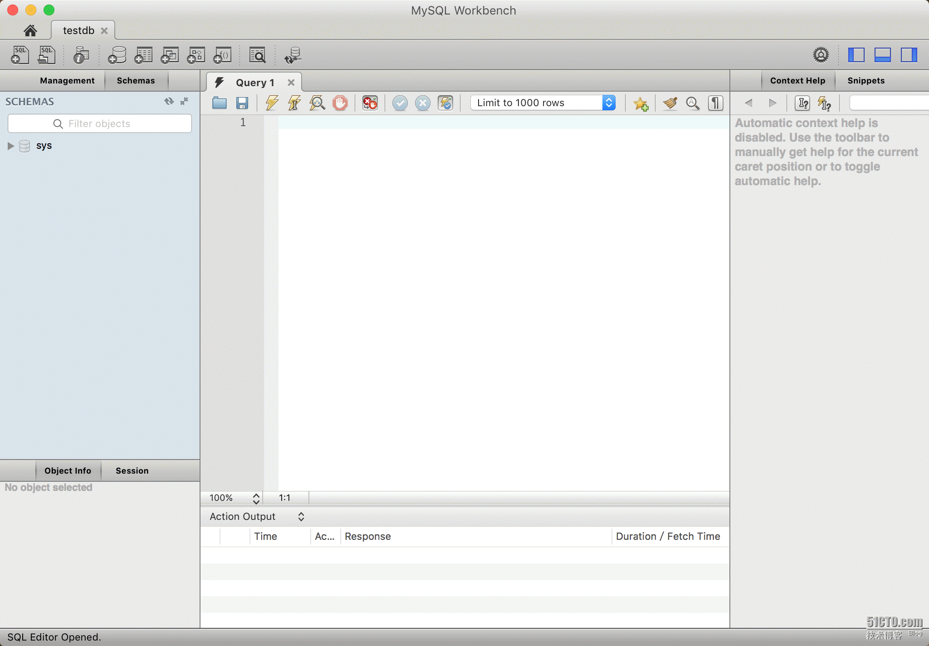Select the Query 1 tab
Screen dimensions: 929x646
(254, 83)
